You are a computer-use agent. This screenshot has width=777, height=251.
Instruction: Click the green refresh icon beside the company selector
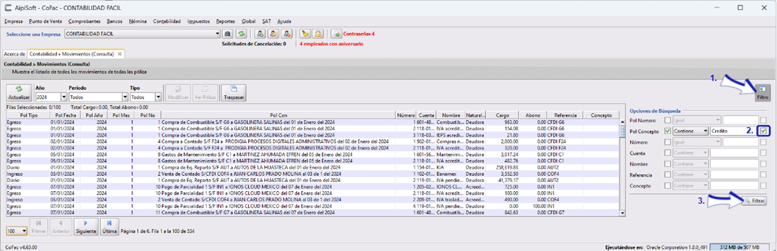241,33
